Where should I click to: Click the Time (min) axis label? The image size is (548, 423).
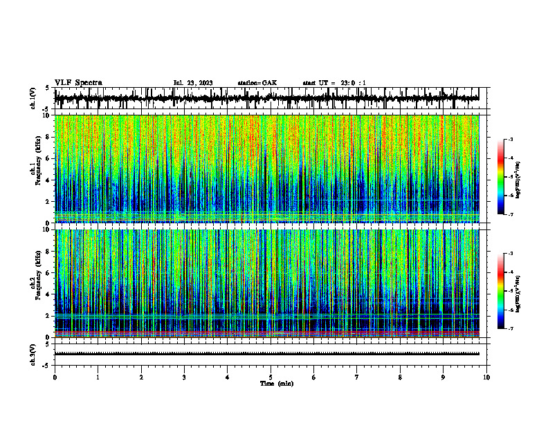277,384
